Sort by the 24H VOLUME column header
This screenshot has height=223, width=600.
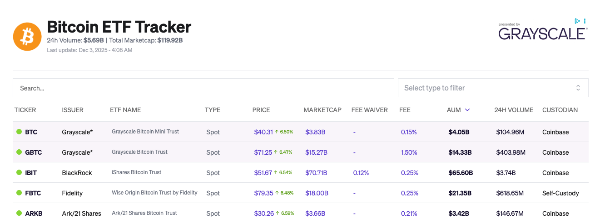[x=514, y=110]
